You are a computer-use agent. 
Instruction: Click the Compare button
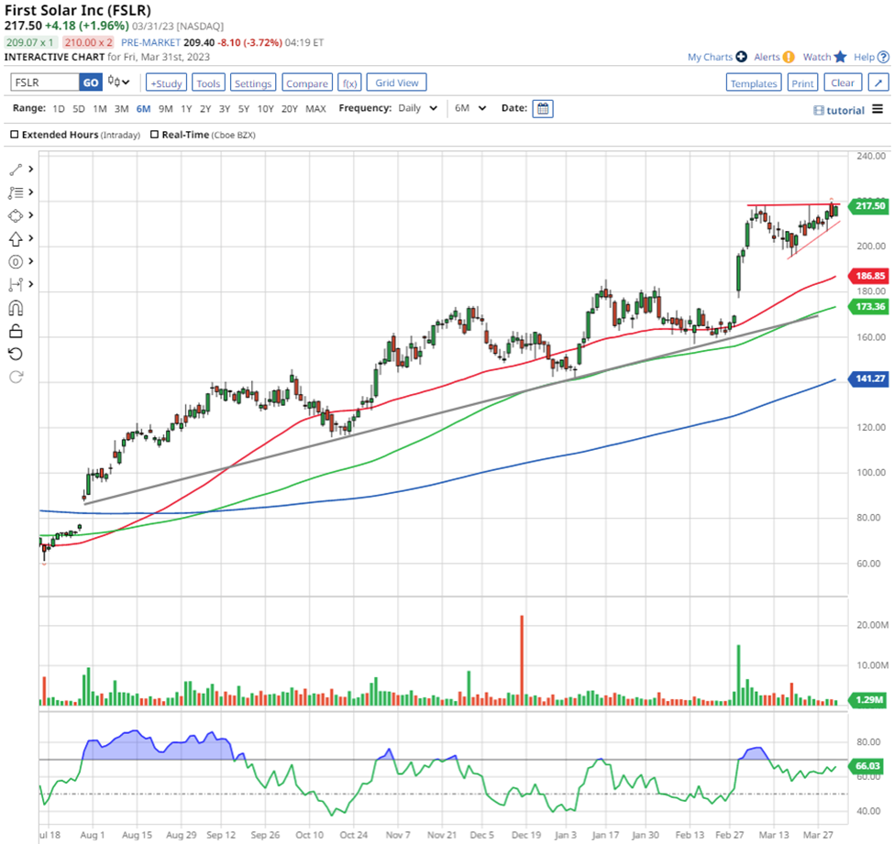307,82
